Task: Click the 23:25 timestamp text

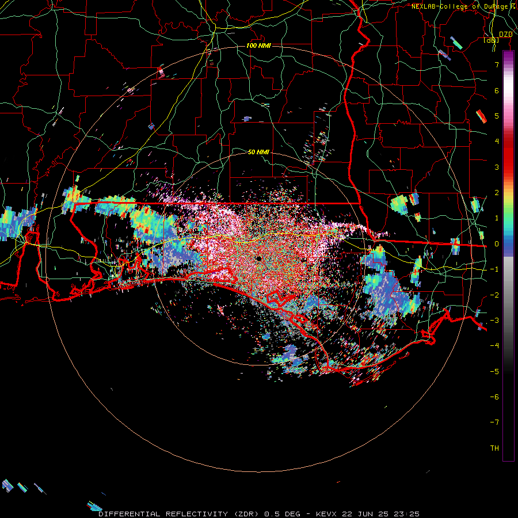Action: pyautogui.click(x=406, y=514)
